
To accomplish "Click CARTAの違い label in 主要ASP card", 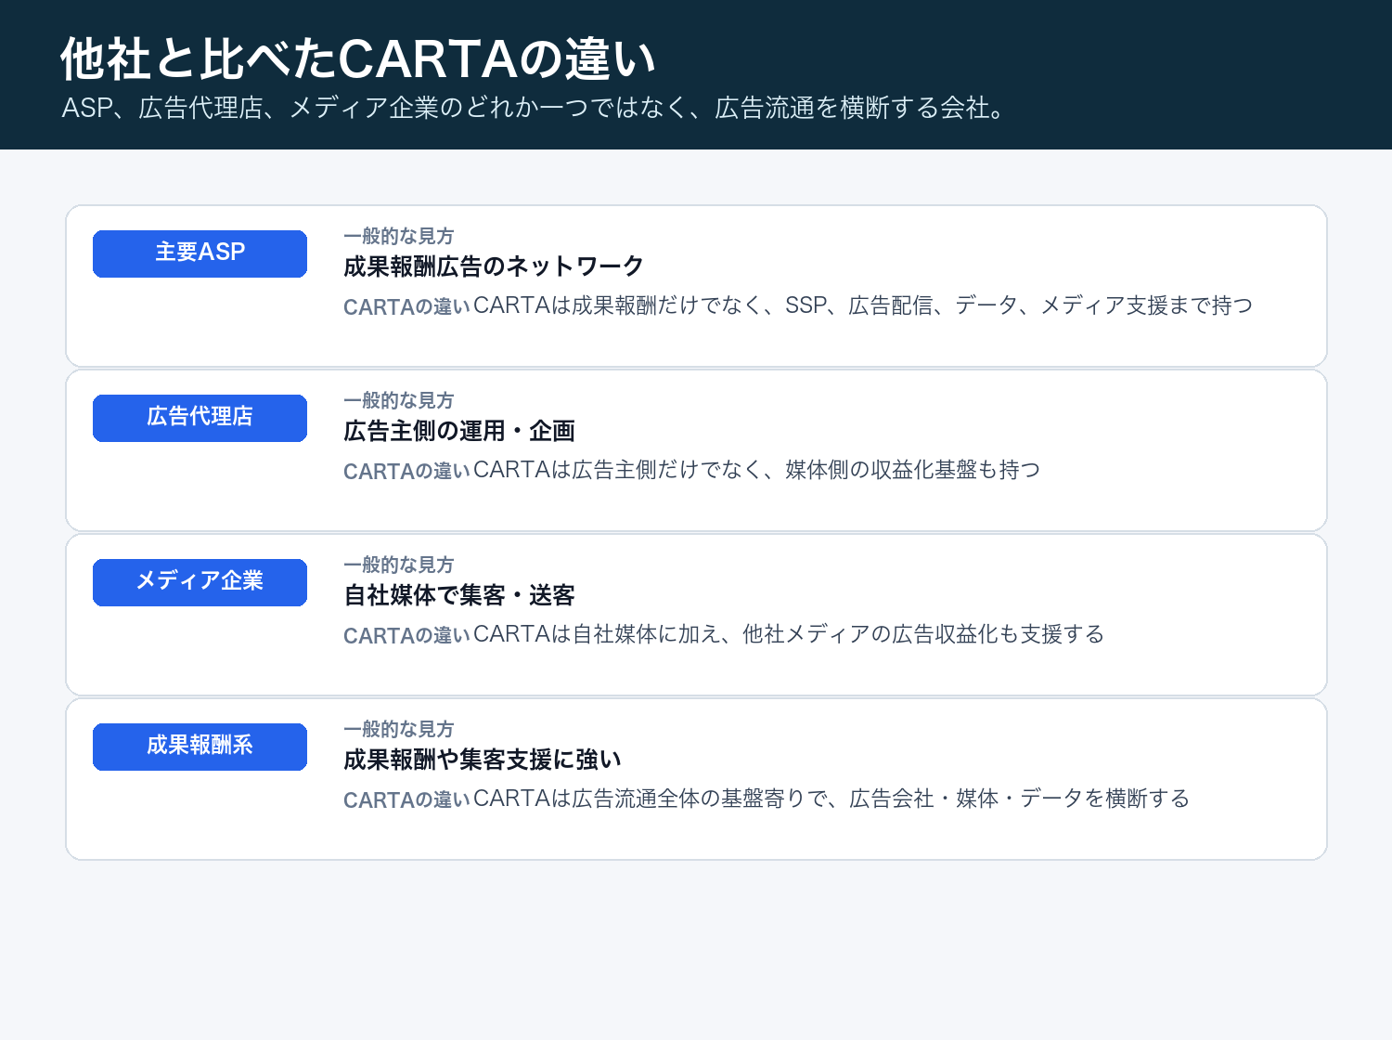I will pyautogui.click(x=406, y=306).
